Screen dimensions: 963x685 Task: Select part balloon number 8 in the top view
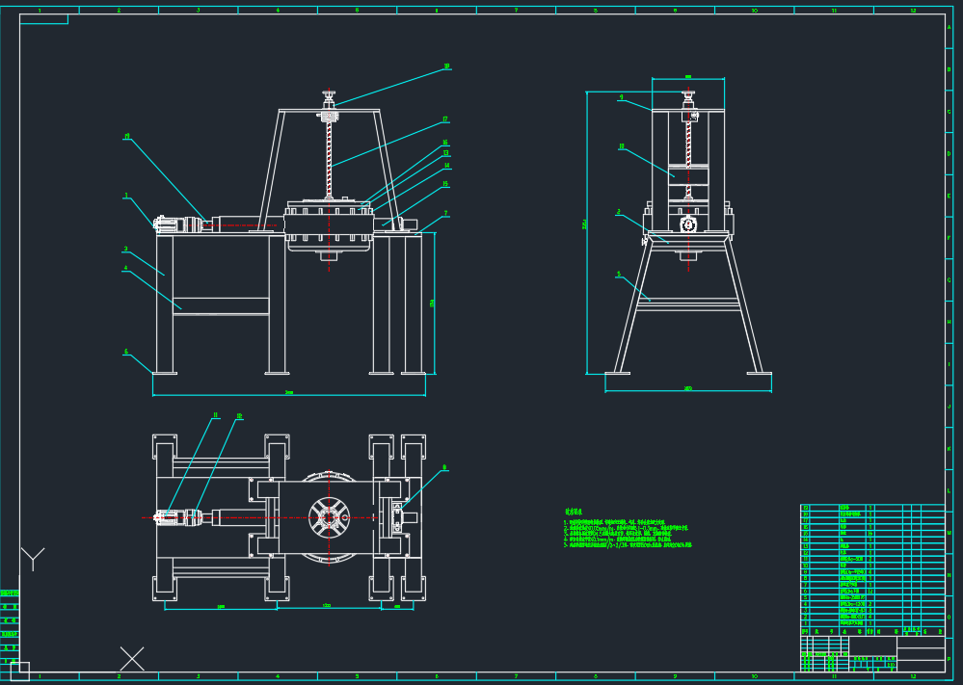coord(444,467)
